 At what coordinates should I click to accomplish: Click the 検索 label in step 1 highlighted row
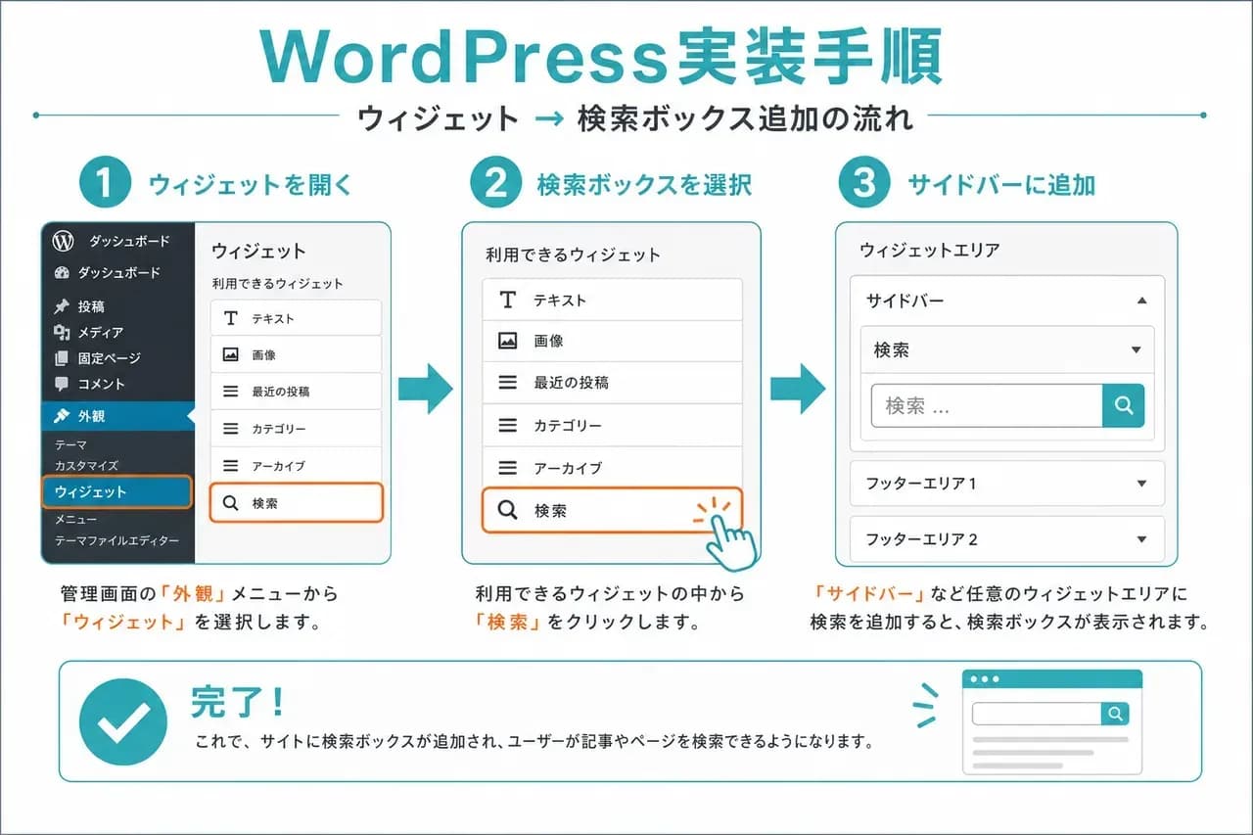pos(264,503)
